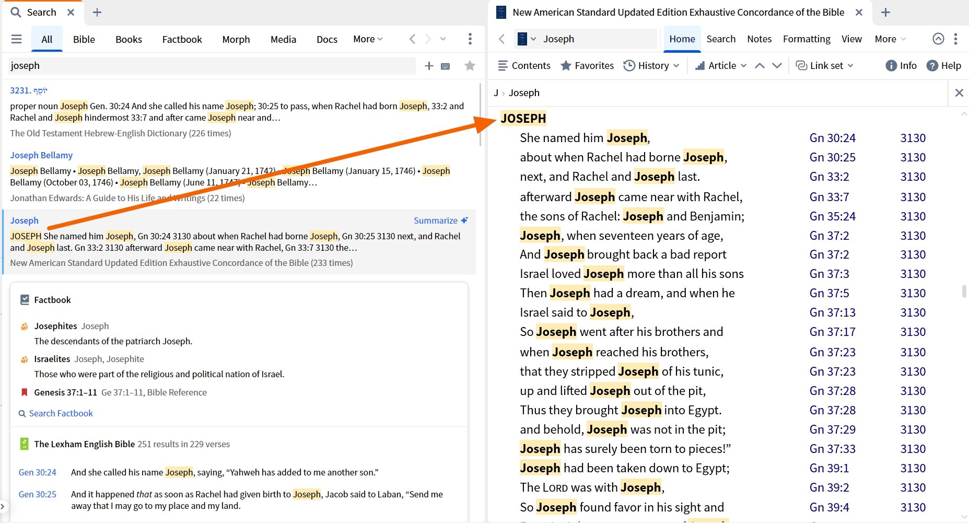Image resolution: width=969 pixels, height=523 pixels.
Task: Click the Lexham English Bible book icon
Action: click(24, 444)
